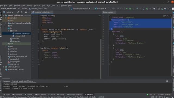Open Problems tool window
Screen dimensions: 174x98
[x=17, y=94]
